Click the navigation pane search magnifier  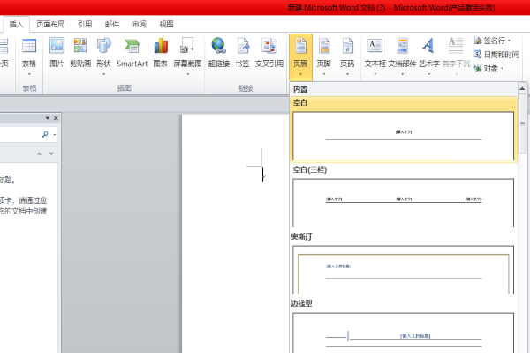(x=45, y=134)
